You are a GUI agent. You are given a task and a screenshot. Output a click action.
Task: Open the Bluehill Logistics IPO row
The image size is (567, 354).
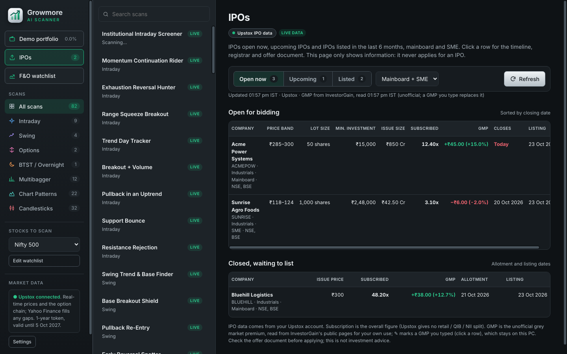coord(389,302)
